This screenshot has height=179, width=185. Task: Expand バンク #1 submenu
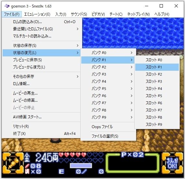tap(108, 60)
